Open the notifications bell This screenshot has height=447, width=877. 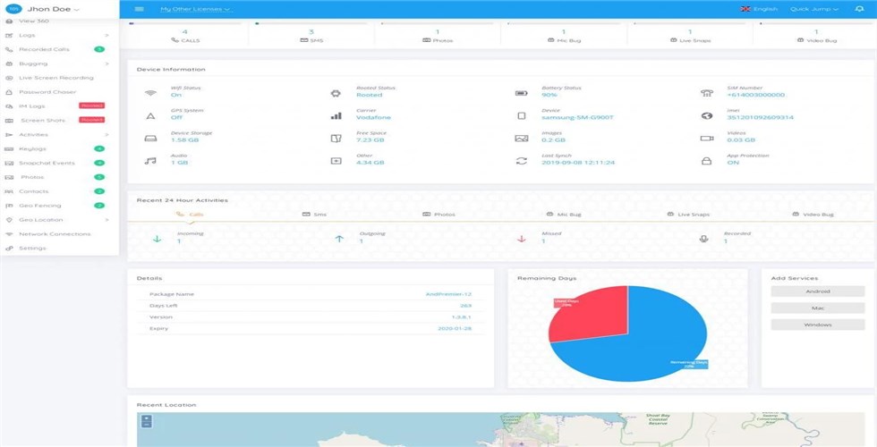pos(860,9)
